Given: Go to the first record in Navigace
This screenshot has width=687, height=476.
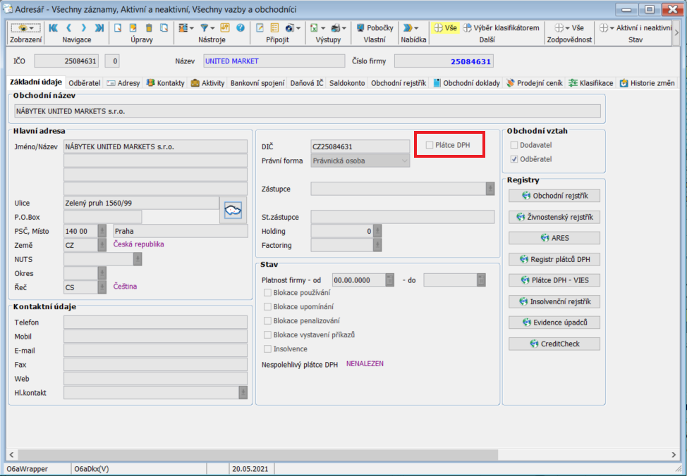Looking at the screenshot, I should (54, 28).
